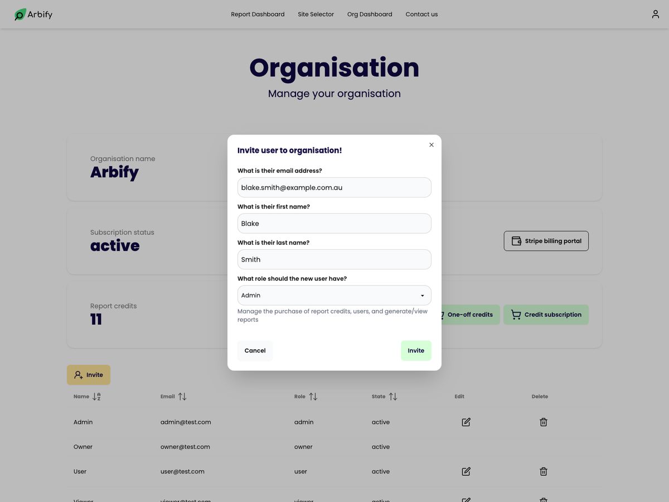This screenshot has width=669, height=502.
Task: Open the role selection dropdown showing Admin
Action: coord(334,295)
